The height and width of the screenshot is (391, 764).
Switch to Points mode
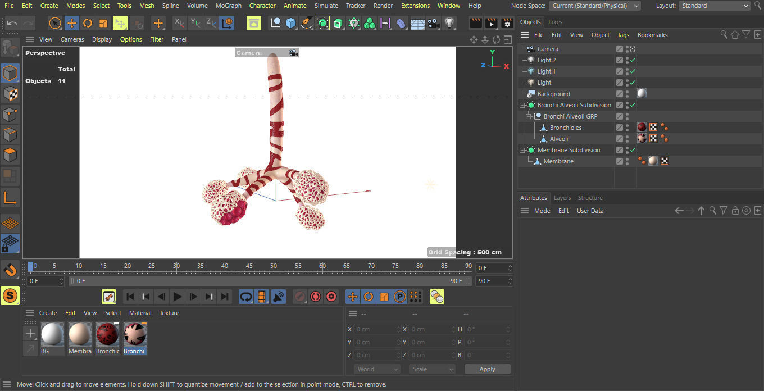pyautogui.click(x=10, y=115)
